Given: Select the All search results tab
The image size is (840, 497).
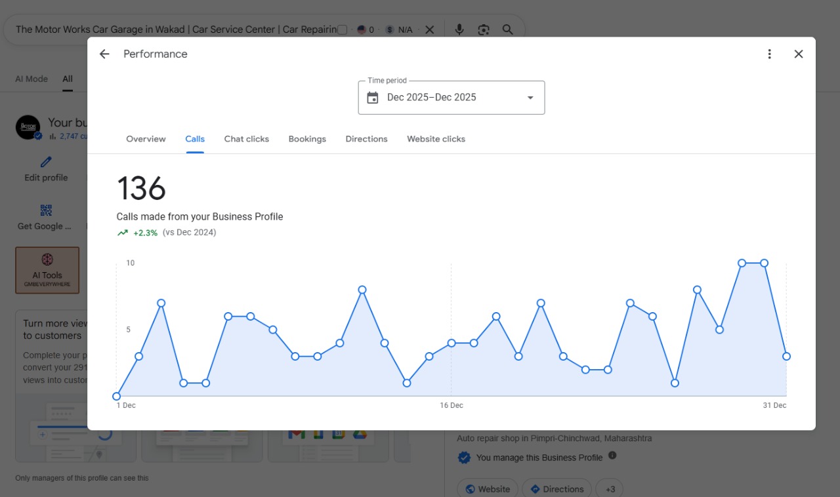Looking at the screenshot, I should 68,79.
